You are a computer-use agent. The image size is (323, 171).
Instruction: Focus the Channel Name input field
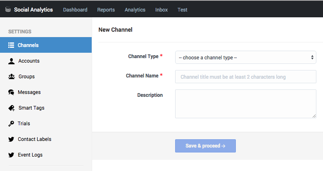(x=245, y=77)
